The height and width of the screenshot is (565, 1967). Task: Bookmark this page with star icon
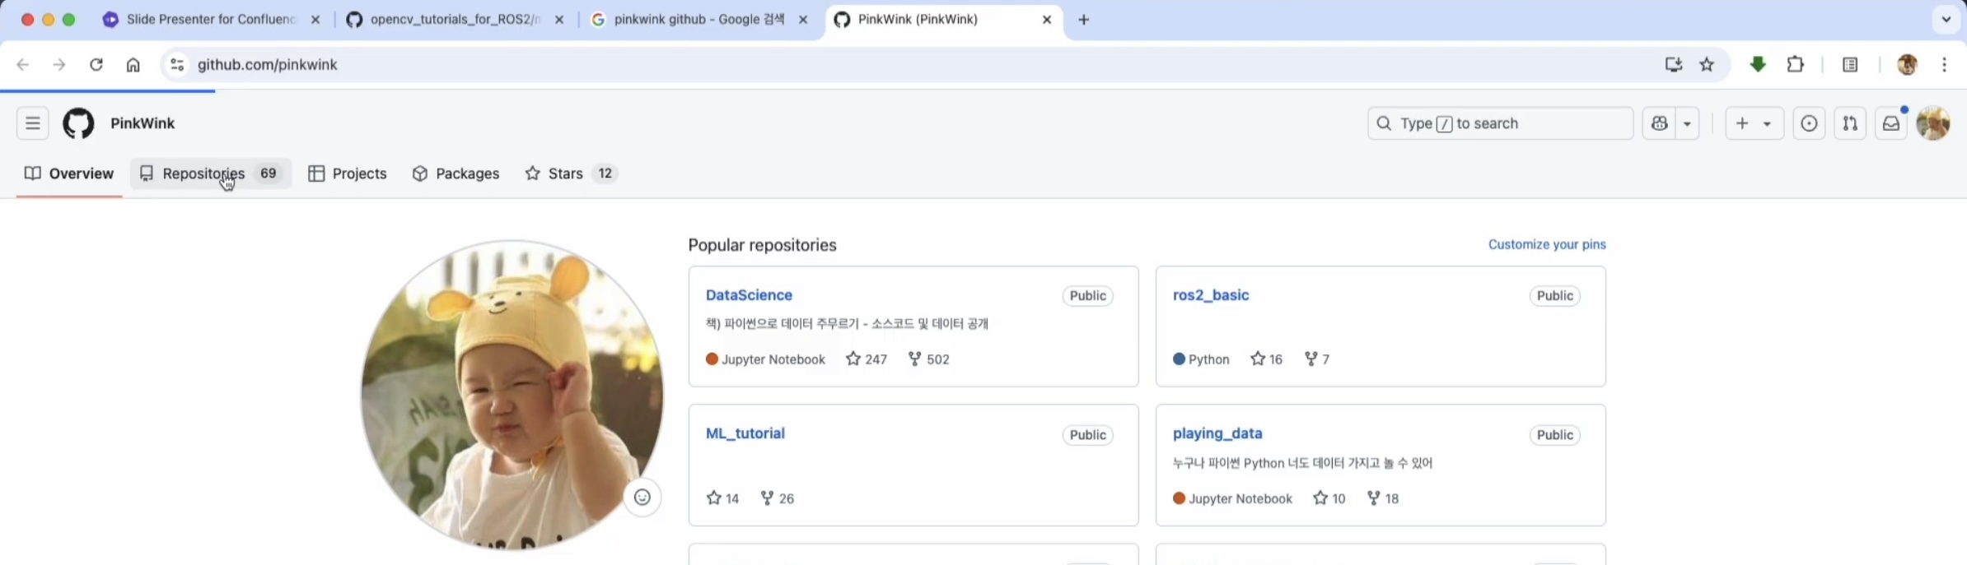[x=1707, y=64]
